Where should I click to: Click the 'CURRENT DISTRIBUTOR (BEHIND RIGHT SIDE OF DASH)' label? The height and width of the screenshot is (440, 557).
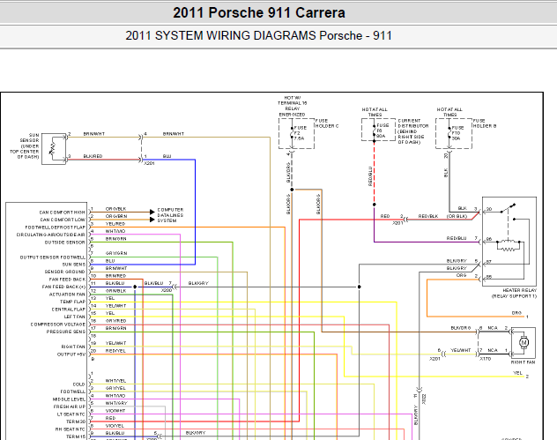[413, 131]
